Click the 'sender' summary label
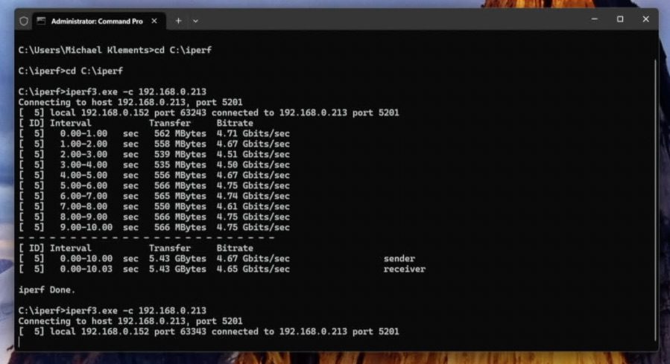Screen dimensions: 670x364 pos(399,258)
